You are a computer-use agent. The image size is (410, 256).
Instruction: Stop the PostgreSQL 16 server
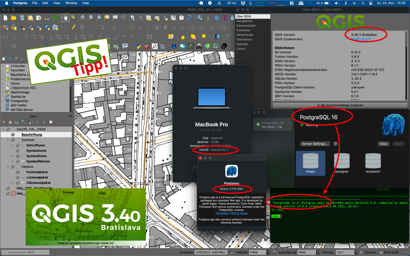click(383, 144)
